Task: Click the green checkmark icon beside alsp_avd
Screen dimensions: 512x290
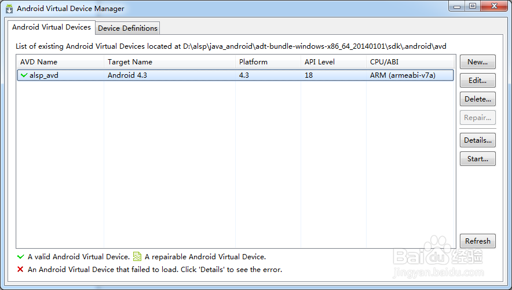Action: pyautogui.click(x=24, y=75)
